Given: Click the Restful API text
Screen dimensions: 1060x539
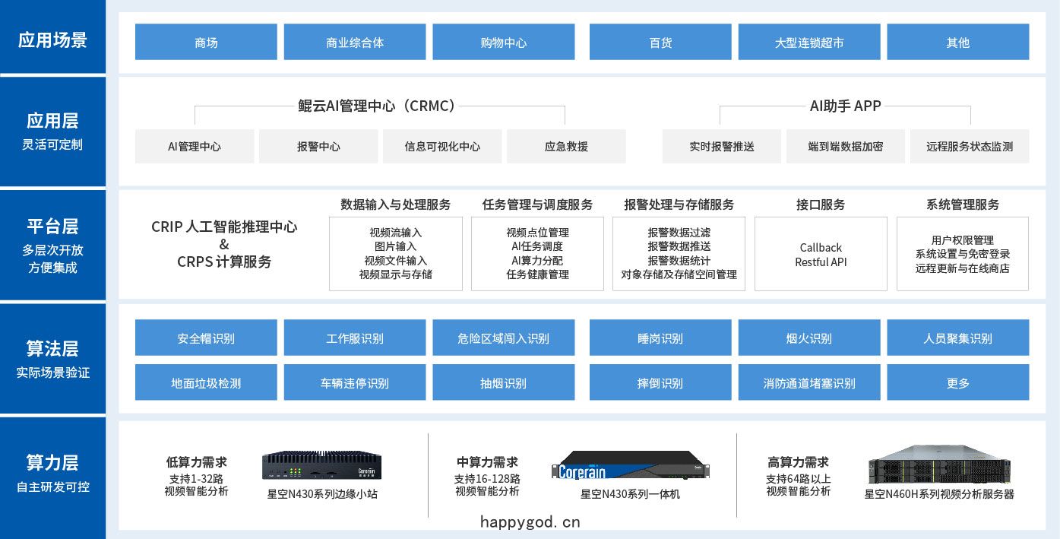Looking at the screenshot, I should coord(821,262).
